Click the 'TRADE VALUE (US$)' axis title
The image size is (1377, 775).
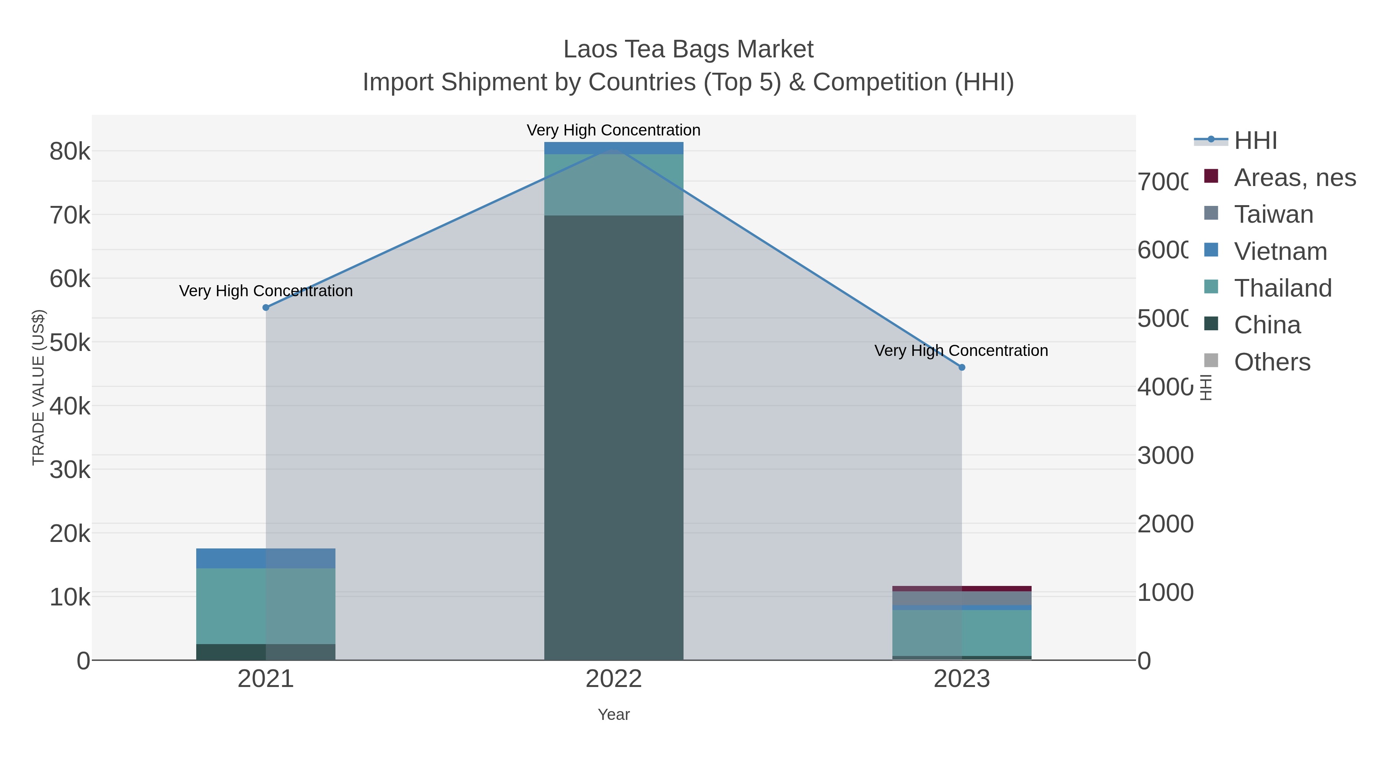click(39, 387)
